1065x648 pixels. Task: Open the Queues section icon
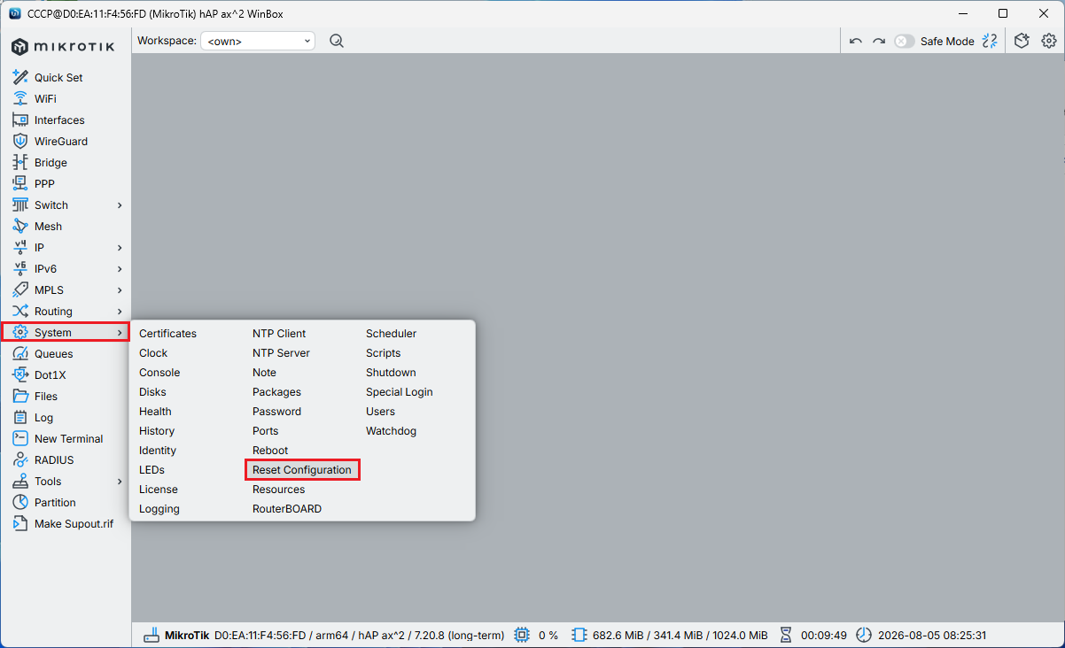(x=20, y=354)
